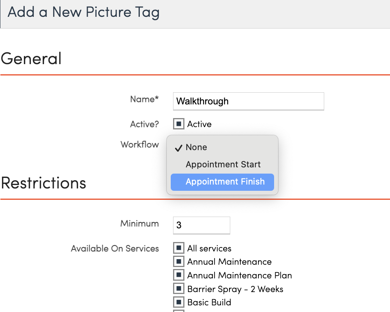Image resolution: width=390 pixels, height=312 pixels.
Task: Toggle Barrier Spray - 2 Weeks checkbox
Action: (179, 289)
